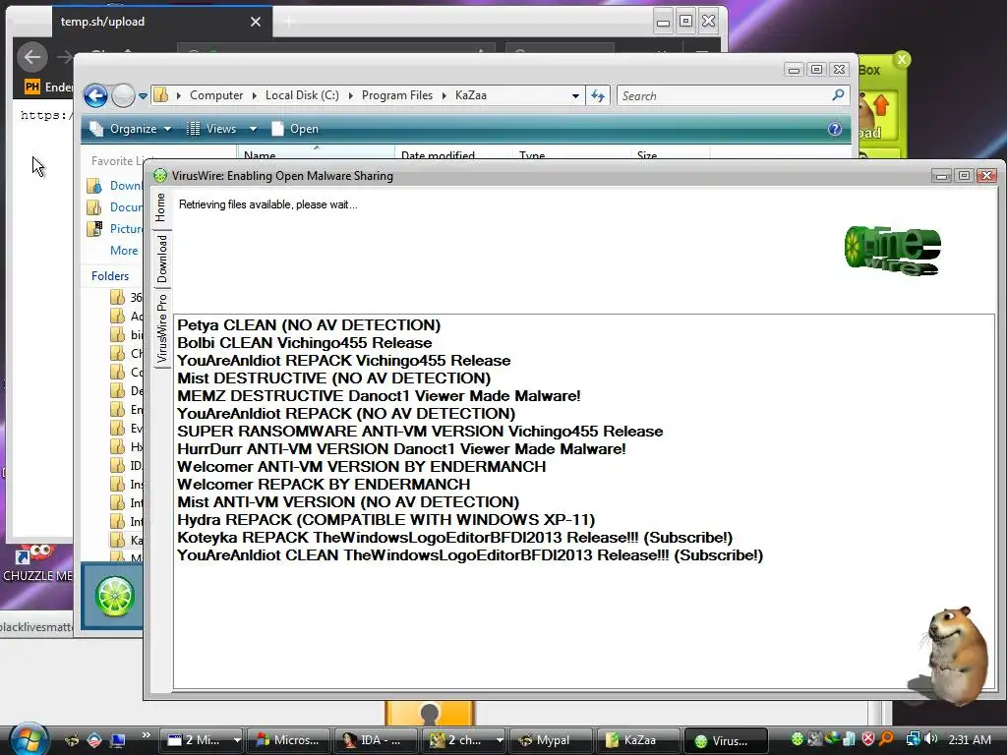Viewport: 1007px width, 755px height.
Task: Click the lime tray icon in system tray
Action: click(797, 739)
